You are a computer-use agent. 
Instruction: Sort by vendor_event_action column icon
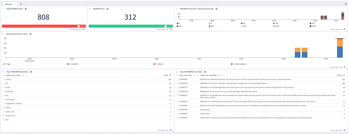[26, 75]
